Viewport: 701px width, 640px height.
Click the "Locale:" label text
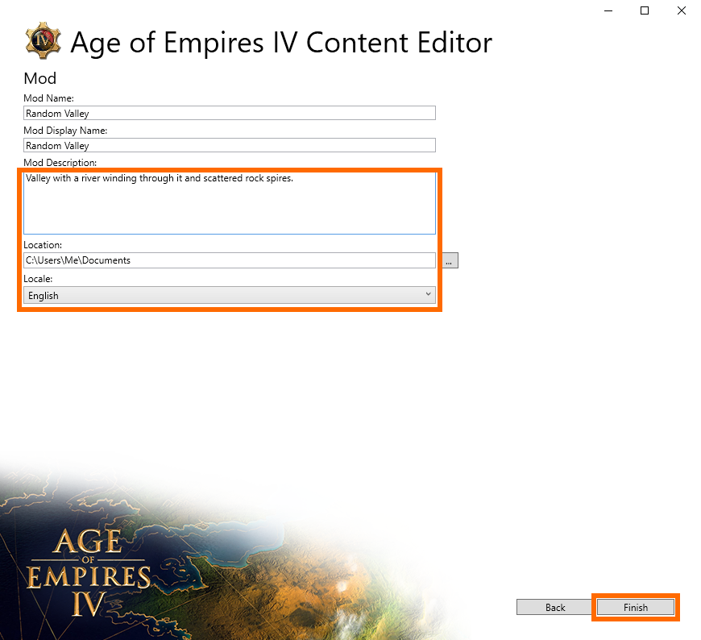[38, 279]
